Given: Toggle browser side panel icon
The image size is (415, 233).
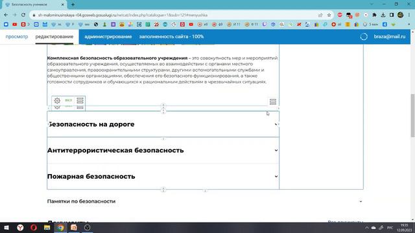Looking at the screenshot, I should 392,15.
